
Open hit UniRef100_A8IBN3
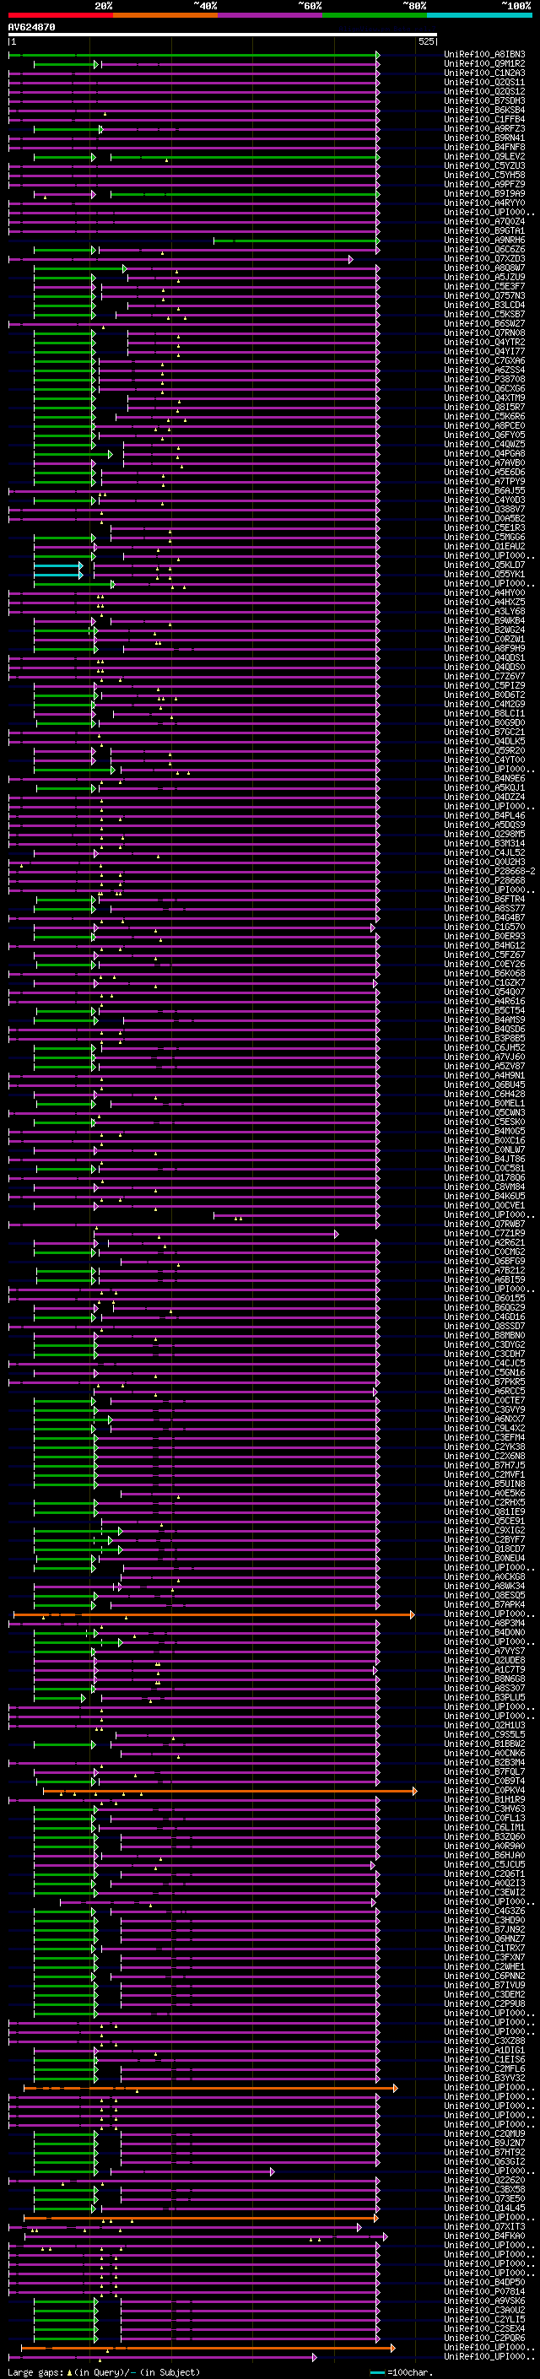[484, 55]
